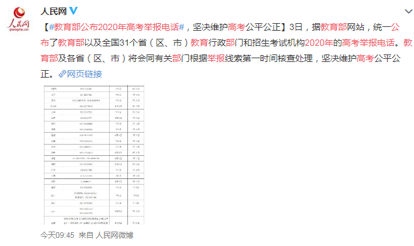Viewport: 414px width, 246px height.
Task: Click red 教育部 before 以及全国31个省
Action: pyautogui.click(x=71, y=43)
